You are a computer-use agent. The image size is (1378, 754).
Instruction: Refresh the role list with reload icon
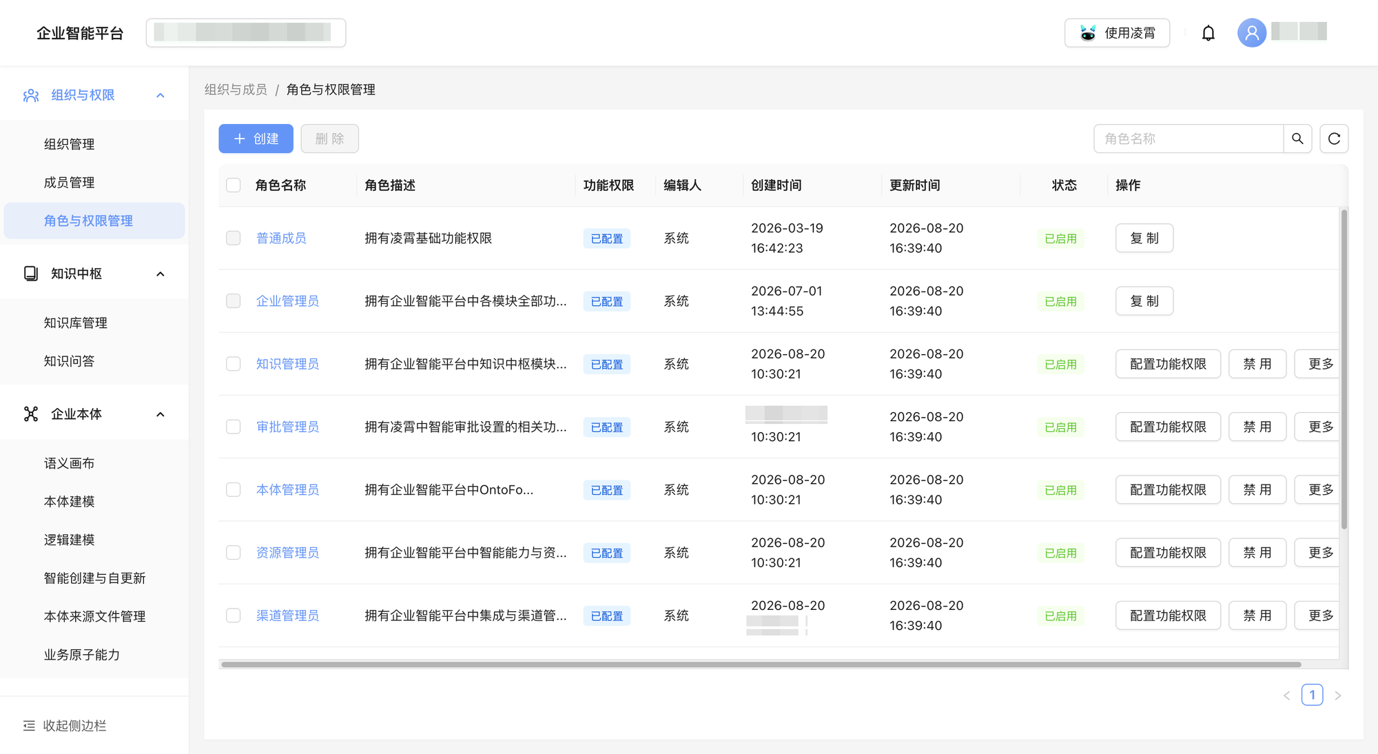point(1334,139)
